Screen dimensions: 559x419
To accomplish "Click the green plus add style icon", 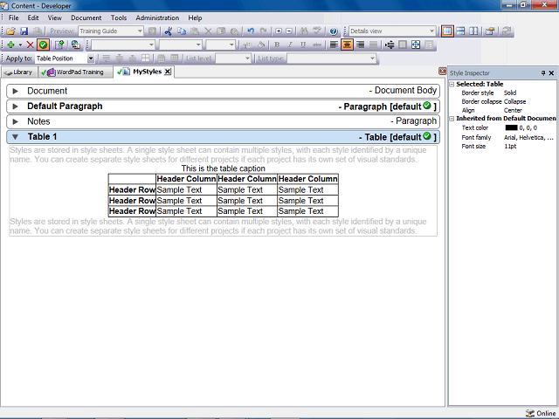I will [10, 45].
